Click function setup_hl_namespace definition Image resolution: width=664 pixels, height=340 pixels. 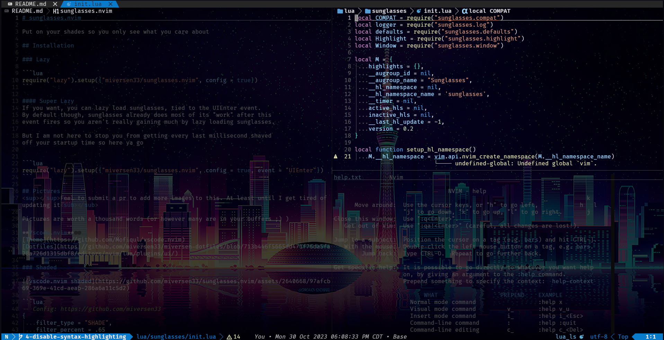click(x=415, y=149)
